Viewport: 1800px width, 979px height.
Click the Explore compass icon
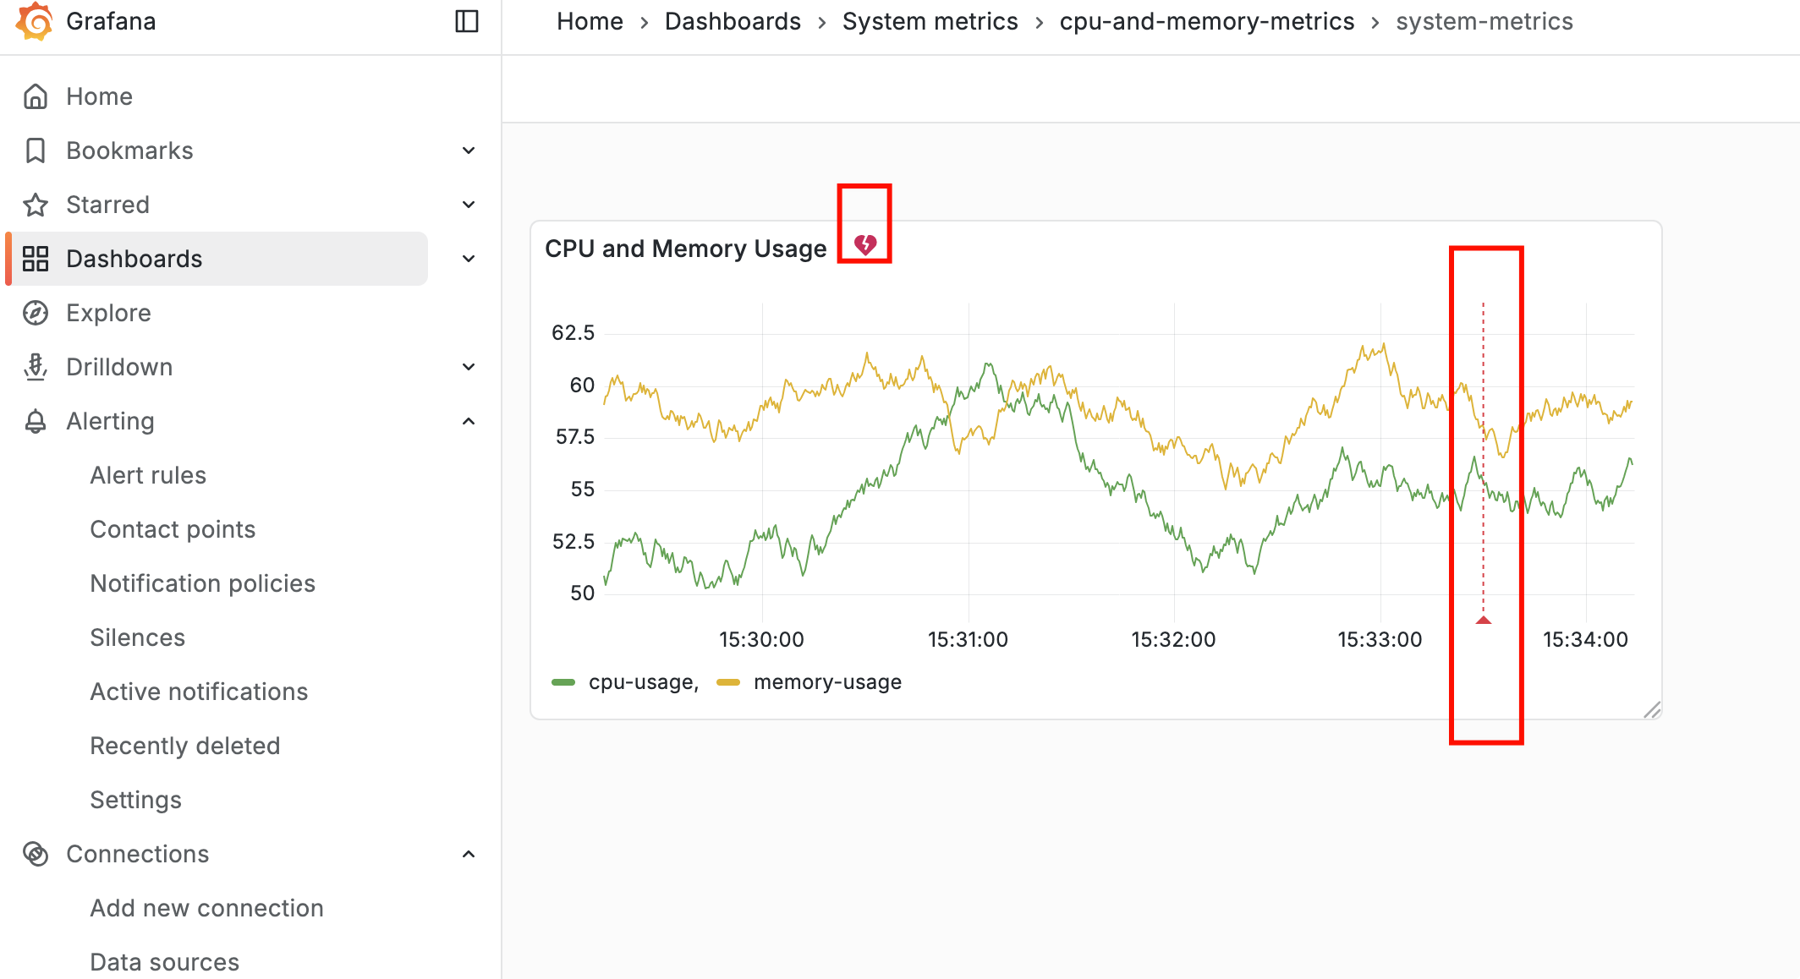36,313
